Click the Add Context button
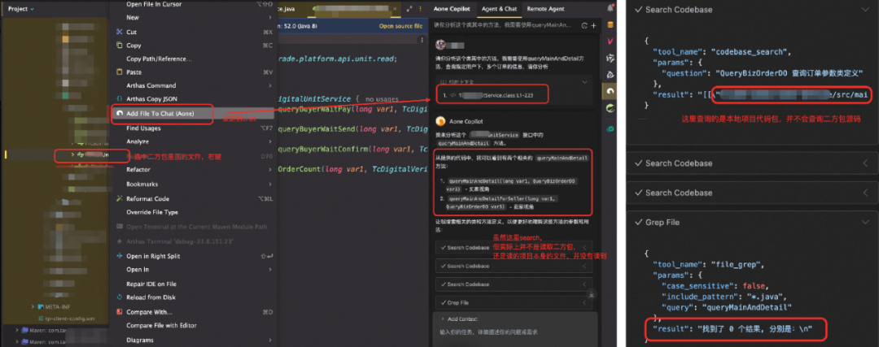Viewport: 879px width, 347px height. (x=462, y=319)
